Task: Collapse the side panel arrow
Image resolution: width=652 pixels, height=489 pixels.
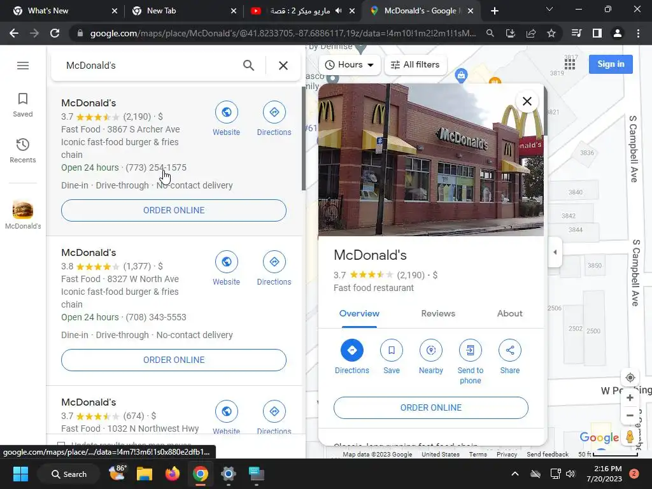Action: [555, 252]
